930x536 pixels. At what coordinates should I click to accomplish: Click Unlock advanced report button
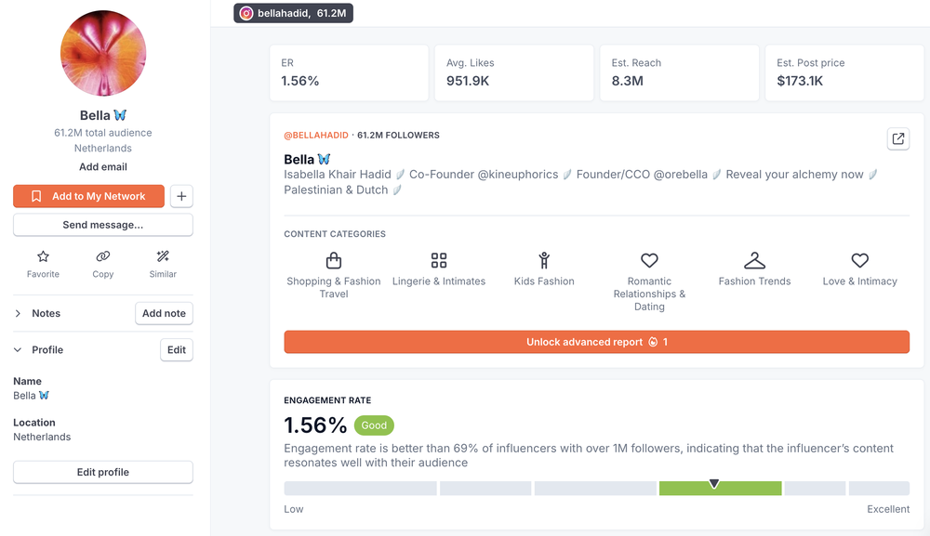597,342
